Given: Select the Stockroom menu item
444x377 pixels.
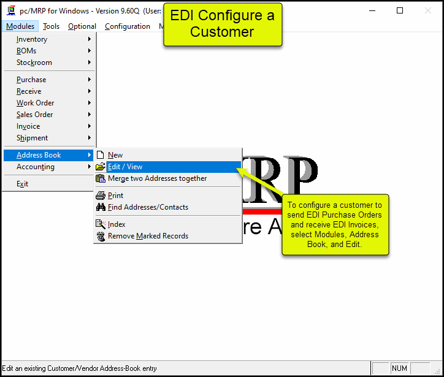Looking at the screenshot, I should (x=48, y=63).
